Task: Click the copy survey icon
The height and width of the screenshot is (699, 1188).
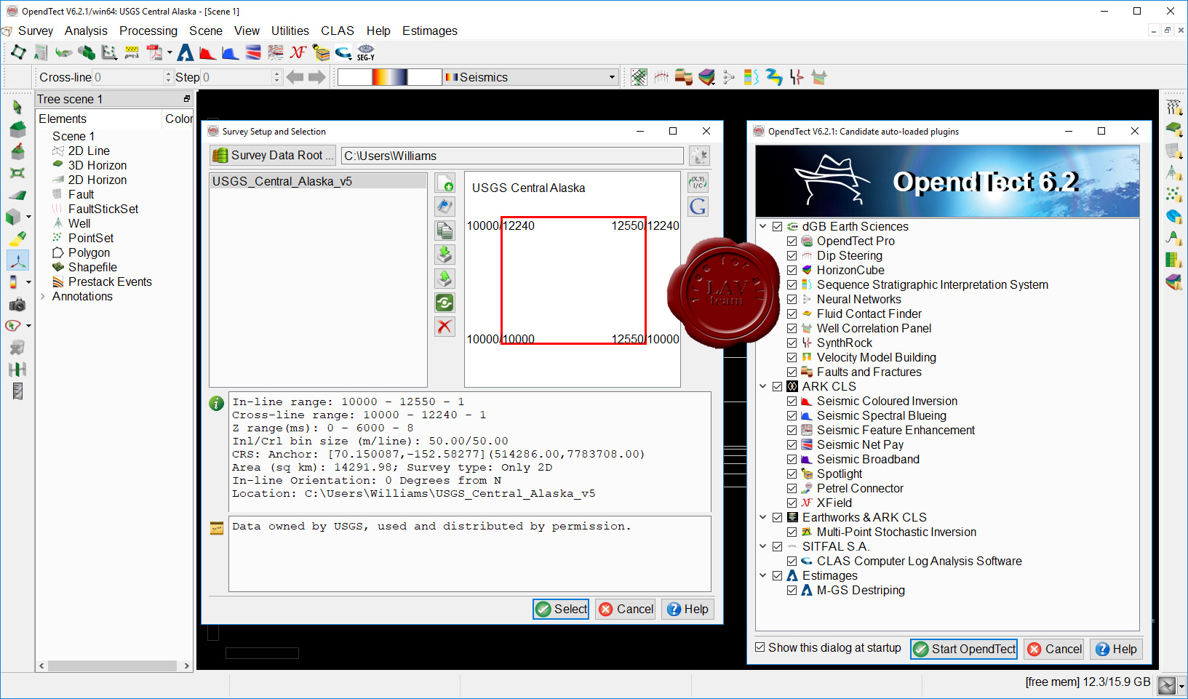Action: click(445, 231)
